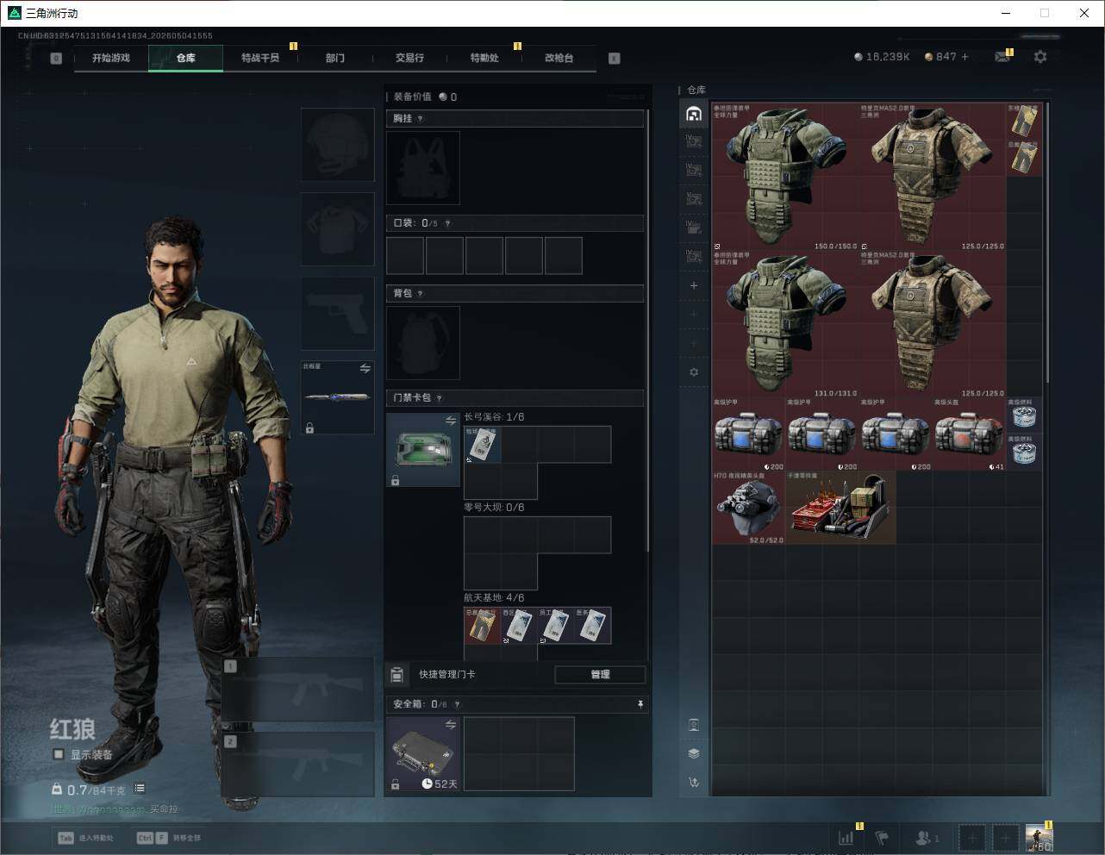Select the green keycard case item
Screen dimensions: 1105x855
point(423,450)
